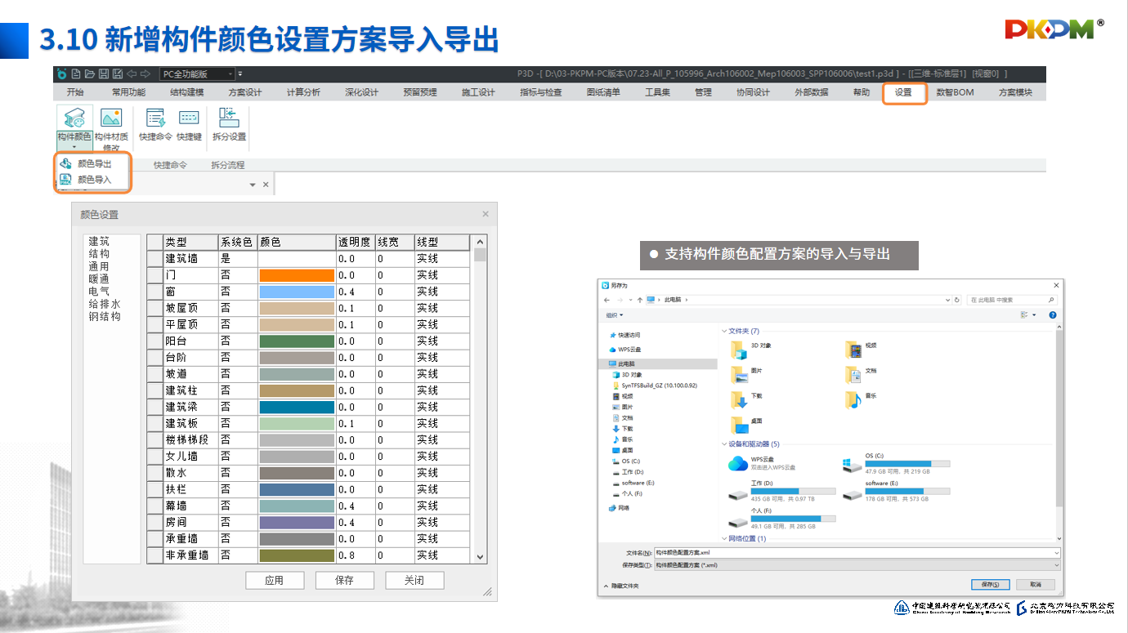Viewport: 1128px width, 633px height.
Task: Click the 拆分设置 ribbon icon
Action: coord(229,119)
